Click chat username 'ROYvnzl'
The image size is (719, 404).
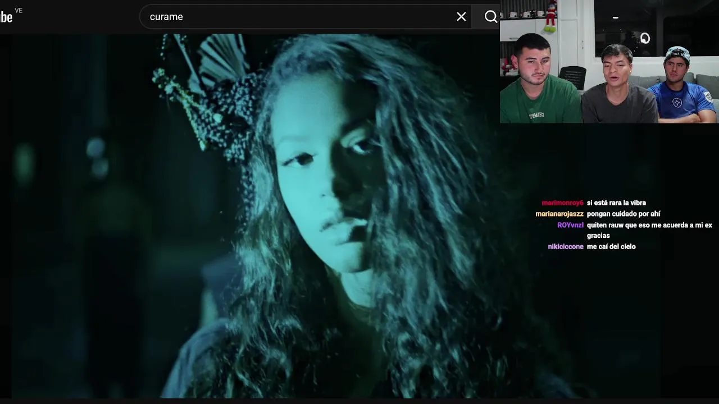tap(570, 225)
